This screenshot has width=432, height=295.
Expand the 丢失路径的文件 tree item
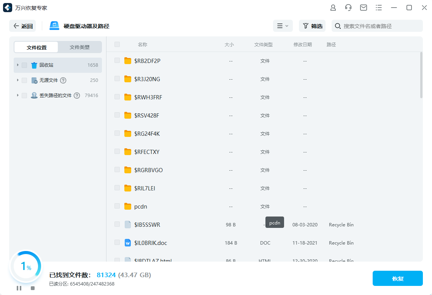pos(17,95)
